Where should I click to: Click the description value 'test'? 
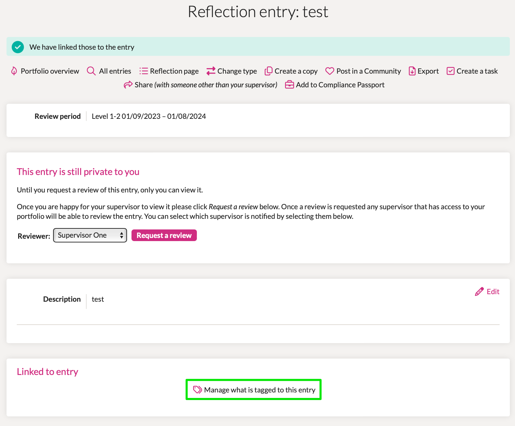pos(98,299)
